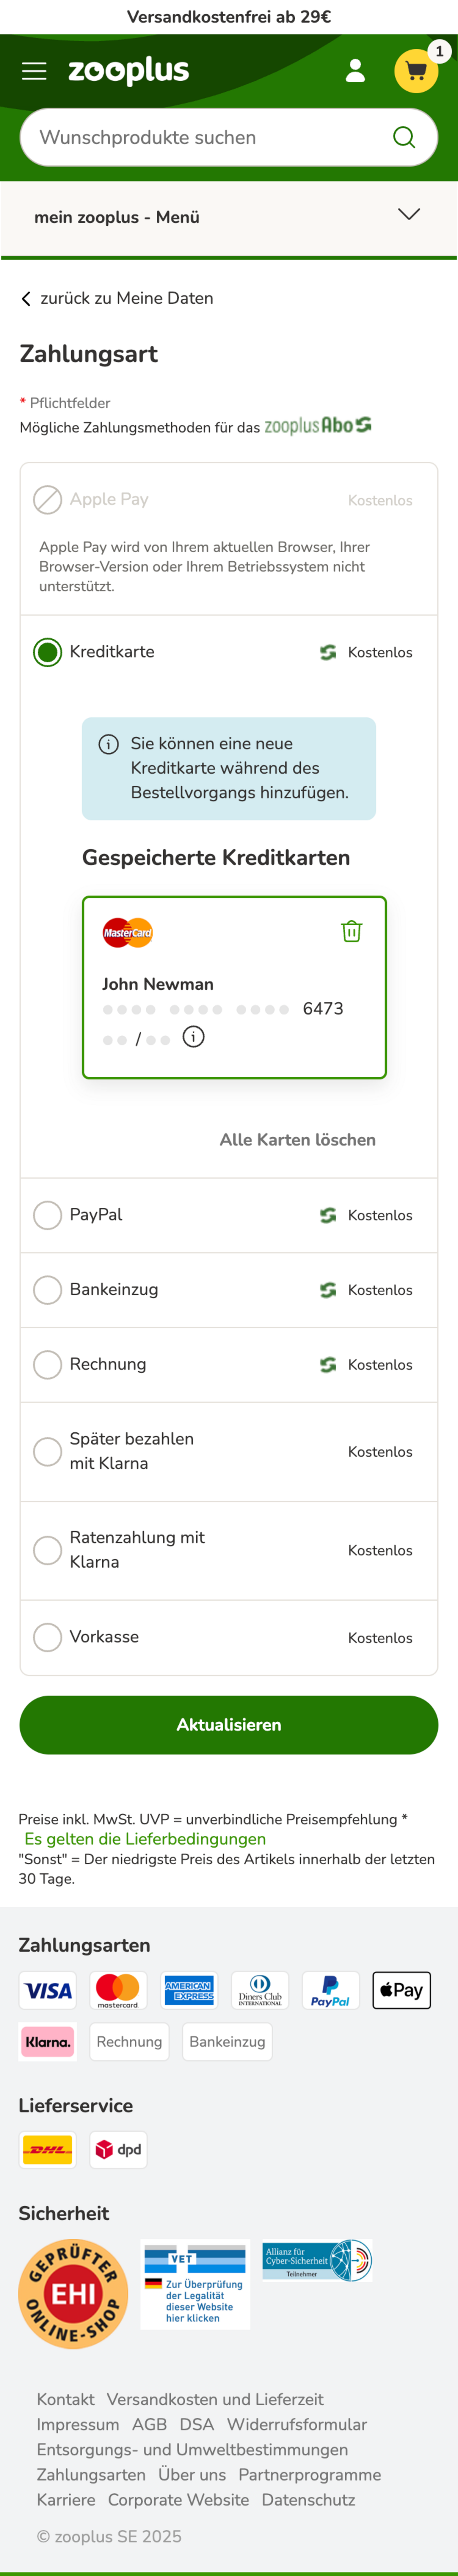Click the info icon on the saved card
458x2576 pixels.
click(193, 1037)
